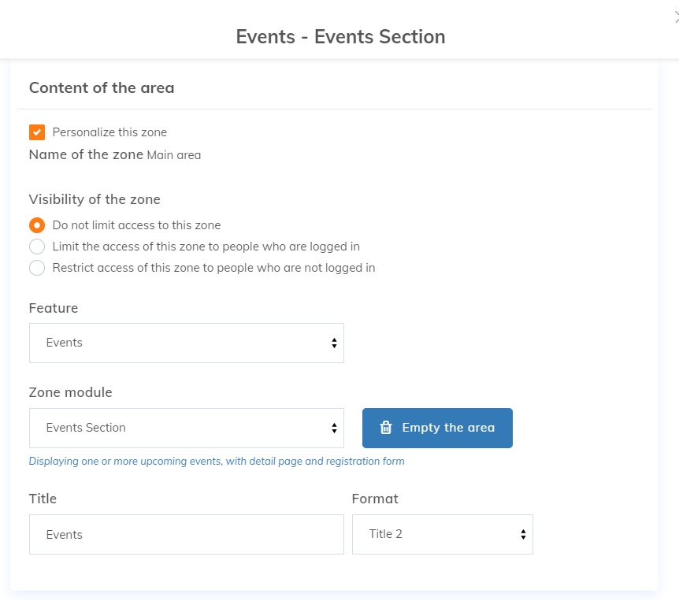Click the Content of the area section header
The height and width of the screenshot is (601, 679).
[x=102, y=87]
